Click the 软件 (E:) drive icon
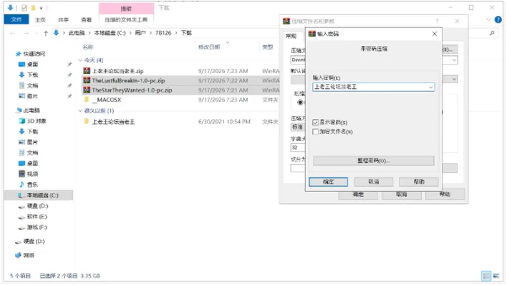Viewport: 506px width, 285px height. click(22, 217)
